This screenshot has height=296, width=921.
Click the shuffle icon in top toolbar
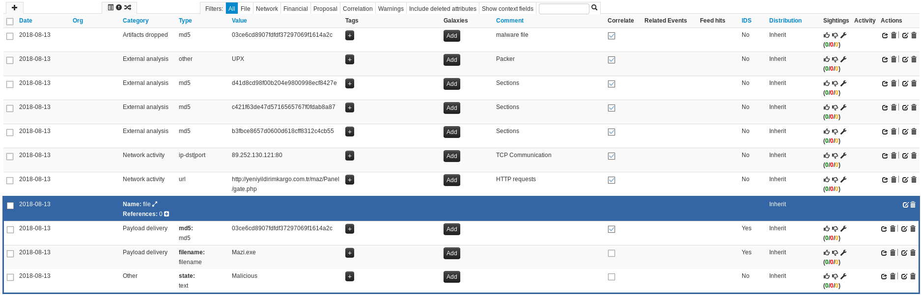pyautogui.click(x=128, y=8)
